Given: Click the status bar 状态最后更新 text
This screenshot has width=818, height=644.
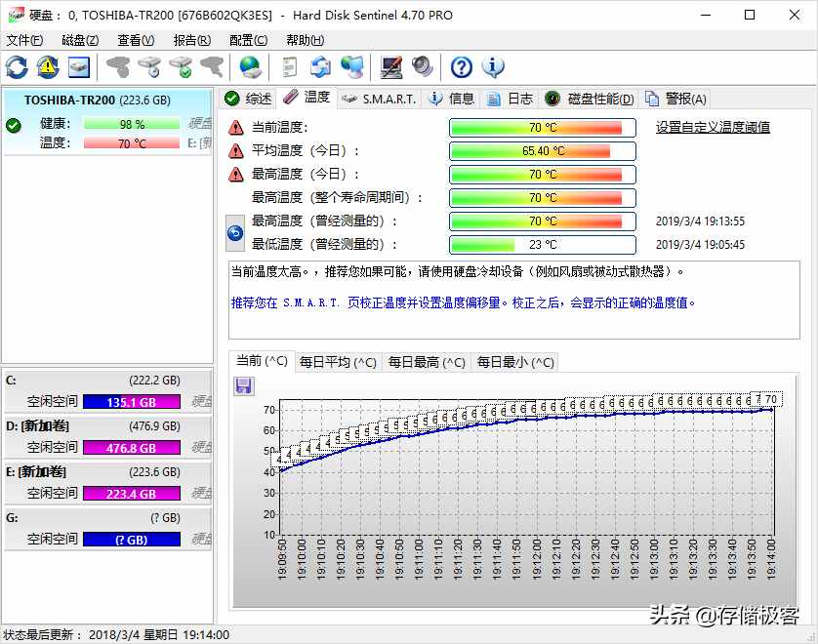Looking at the screenshot, I should pos(116,634).
